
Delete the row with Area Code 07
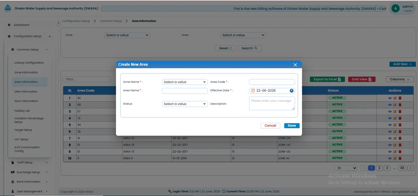coord(400,111)
